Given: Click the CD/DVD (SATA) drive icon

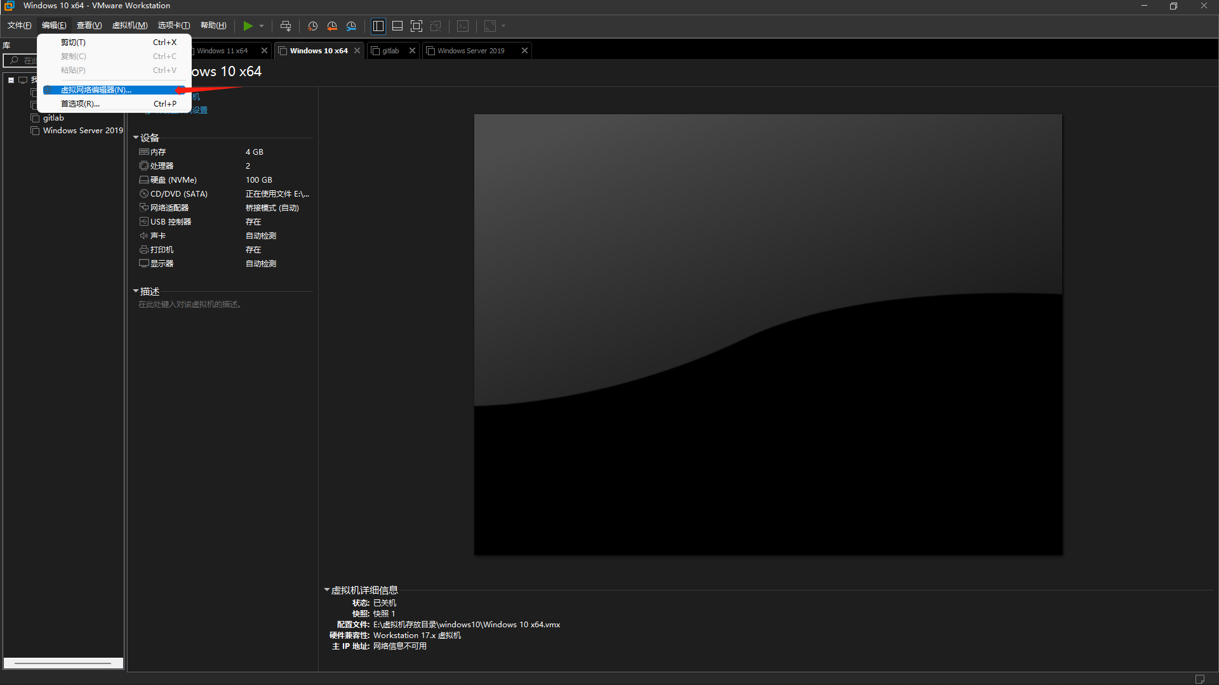Looking at the screenshot, I should point(144,194).
